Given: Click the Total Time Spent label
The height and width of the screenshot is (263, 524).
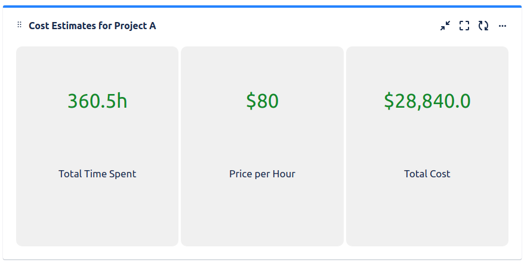Looking at the screenshot, I should click(x=97, y=174).
